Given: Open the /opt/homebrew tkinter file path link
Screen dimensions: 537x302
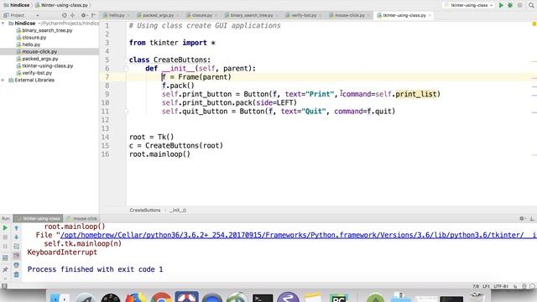Looking at the screenshot, I should point(298,235).
